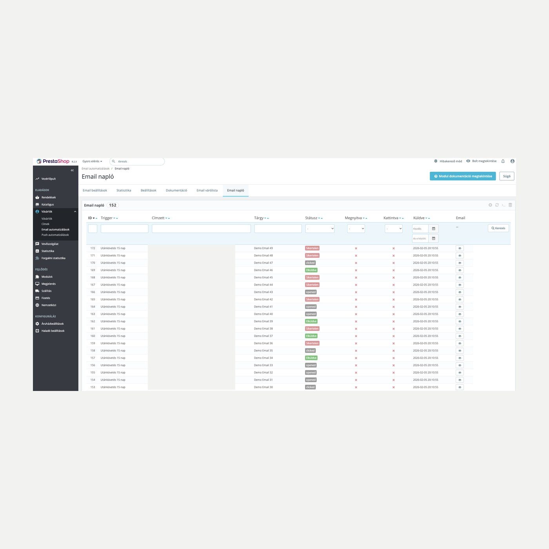549x549 pixels.
Task: View email for row 160
Action: point(460,336)
